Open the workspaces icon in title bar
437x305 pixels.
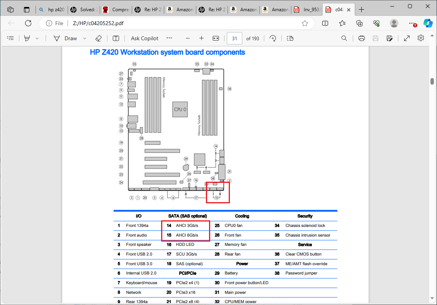tap(10, 10)
